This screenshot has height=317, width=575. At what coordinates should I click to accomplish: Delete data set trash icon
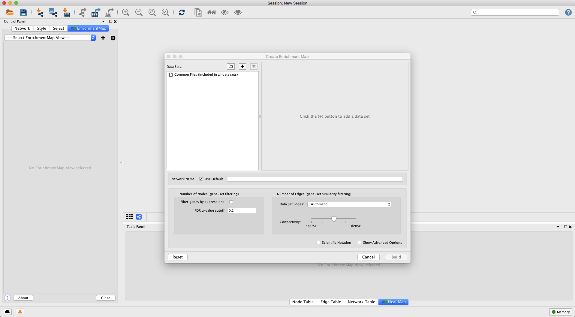(x=254, y=66)
